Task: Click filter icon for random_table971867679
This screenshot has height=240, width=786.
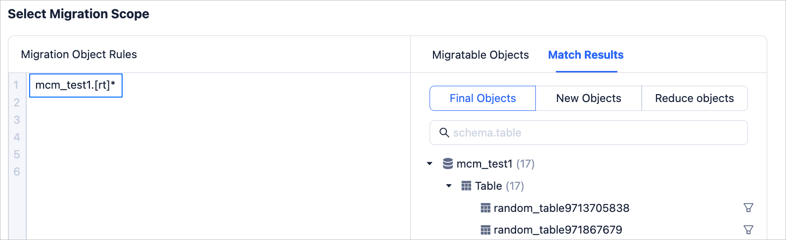Action: click(x=748, y=230)
